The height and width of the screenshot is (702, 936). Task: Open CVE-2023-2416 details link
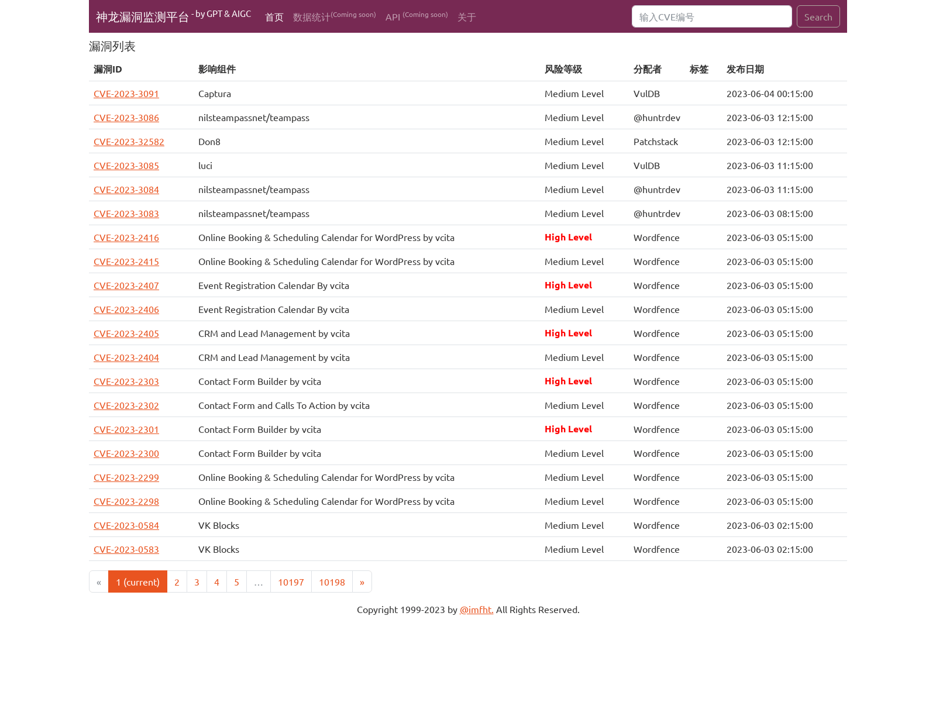tap(126, 238)
